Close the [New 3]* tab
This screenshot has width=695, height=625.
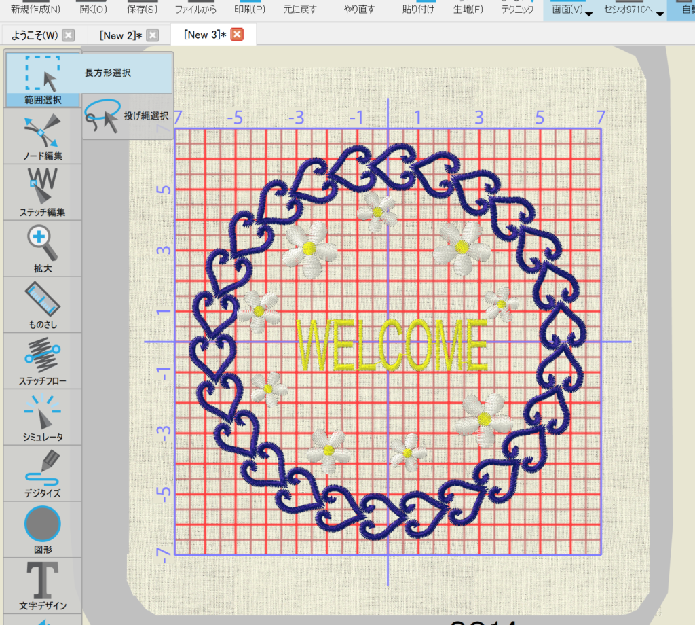[237, 35]
